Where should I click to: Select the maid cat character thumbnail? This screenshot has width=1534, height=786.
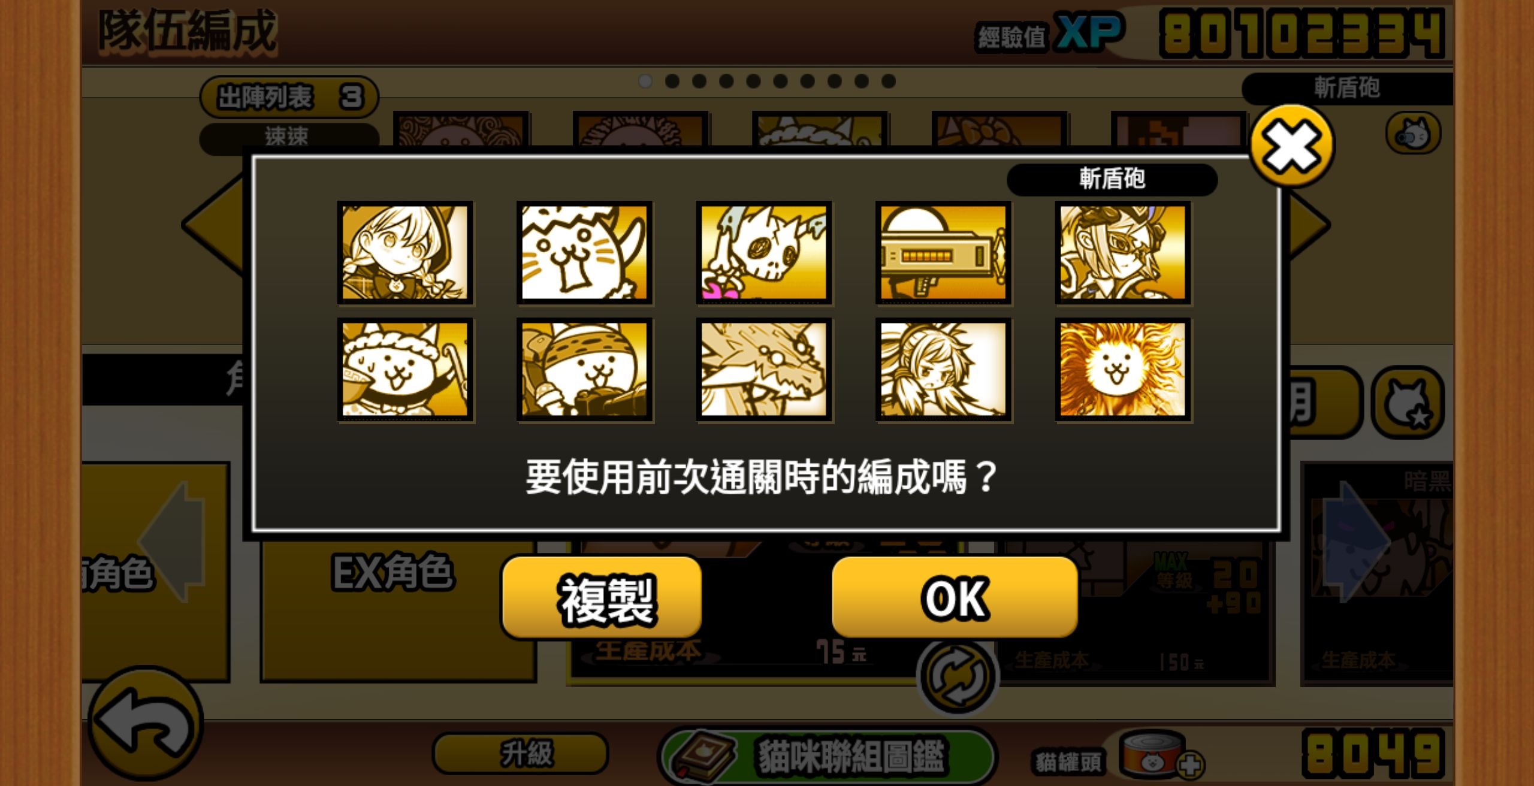point(405,370)
